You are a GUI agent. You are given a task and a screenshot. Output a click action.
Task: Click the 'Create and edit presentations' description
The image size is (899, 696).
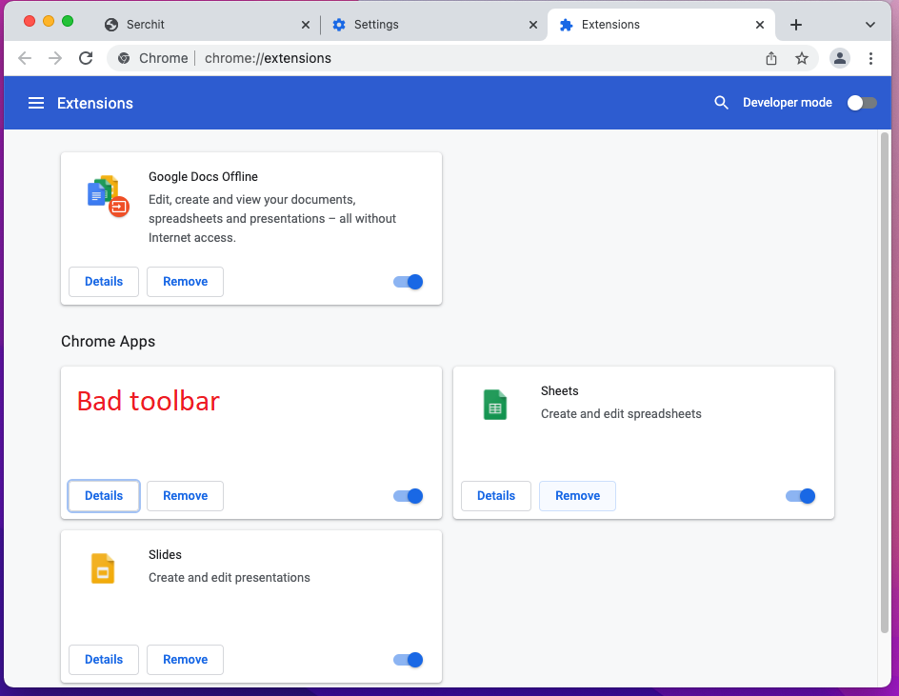tap(230, 578)
